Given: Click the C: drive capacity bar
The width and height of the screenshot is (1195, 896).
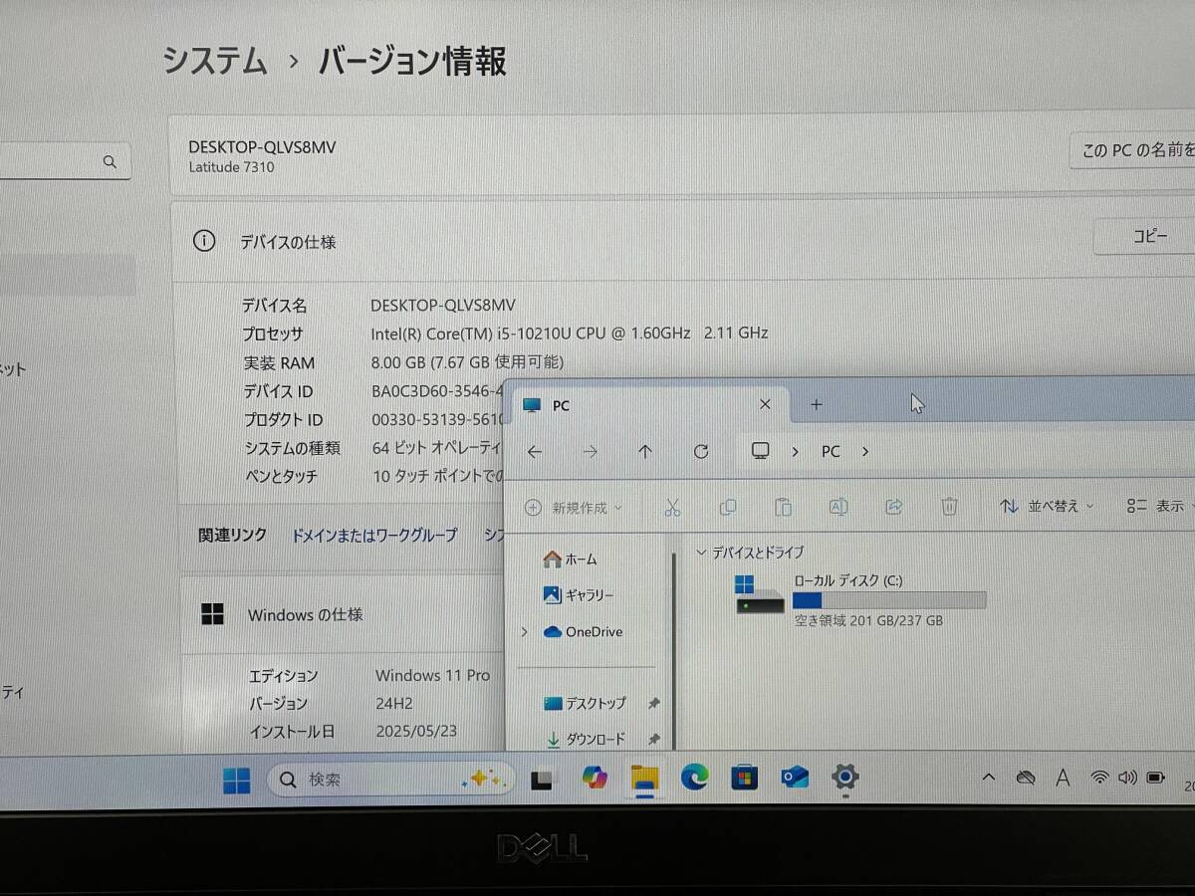Looking at the screenshot, I should [x=889, y=599].
